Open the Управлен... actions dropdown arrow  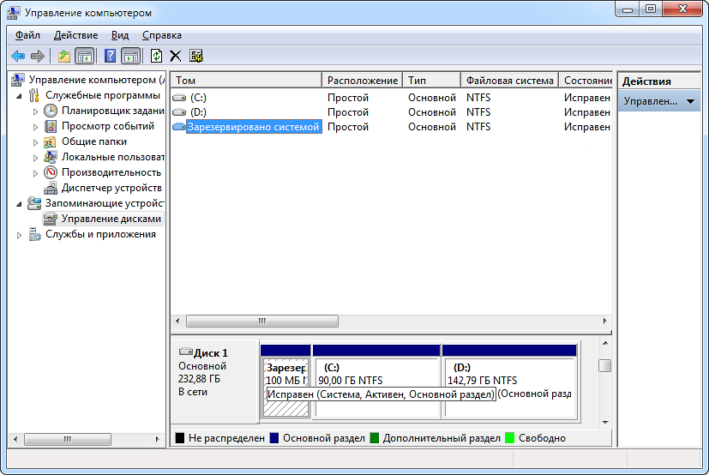click(x=690, y=101)
